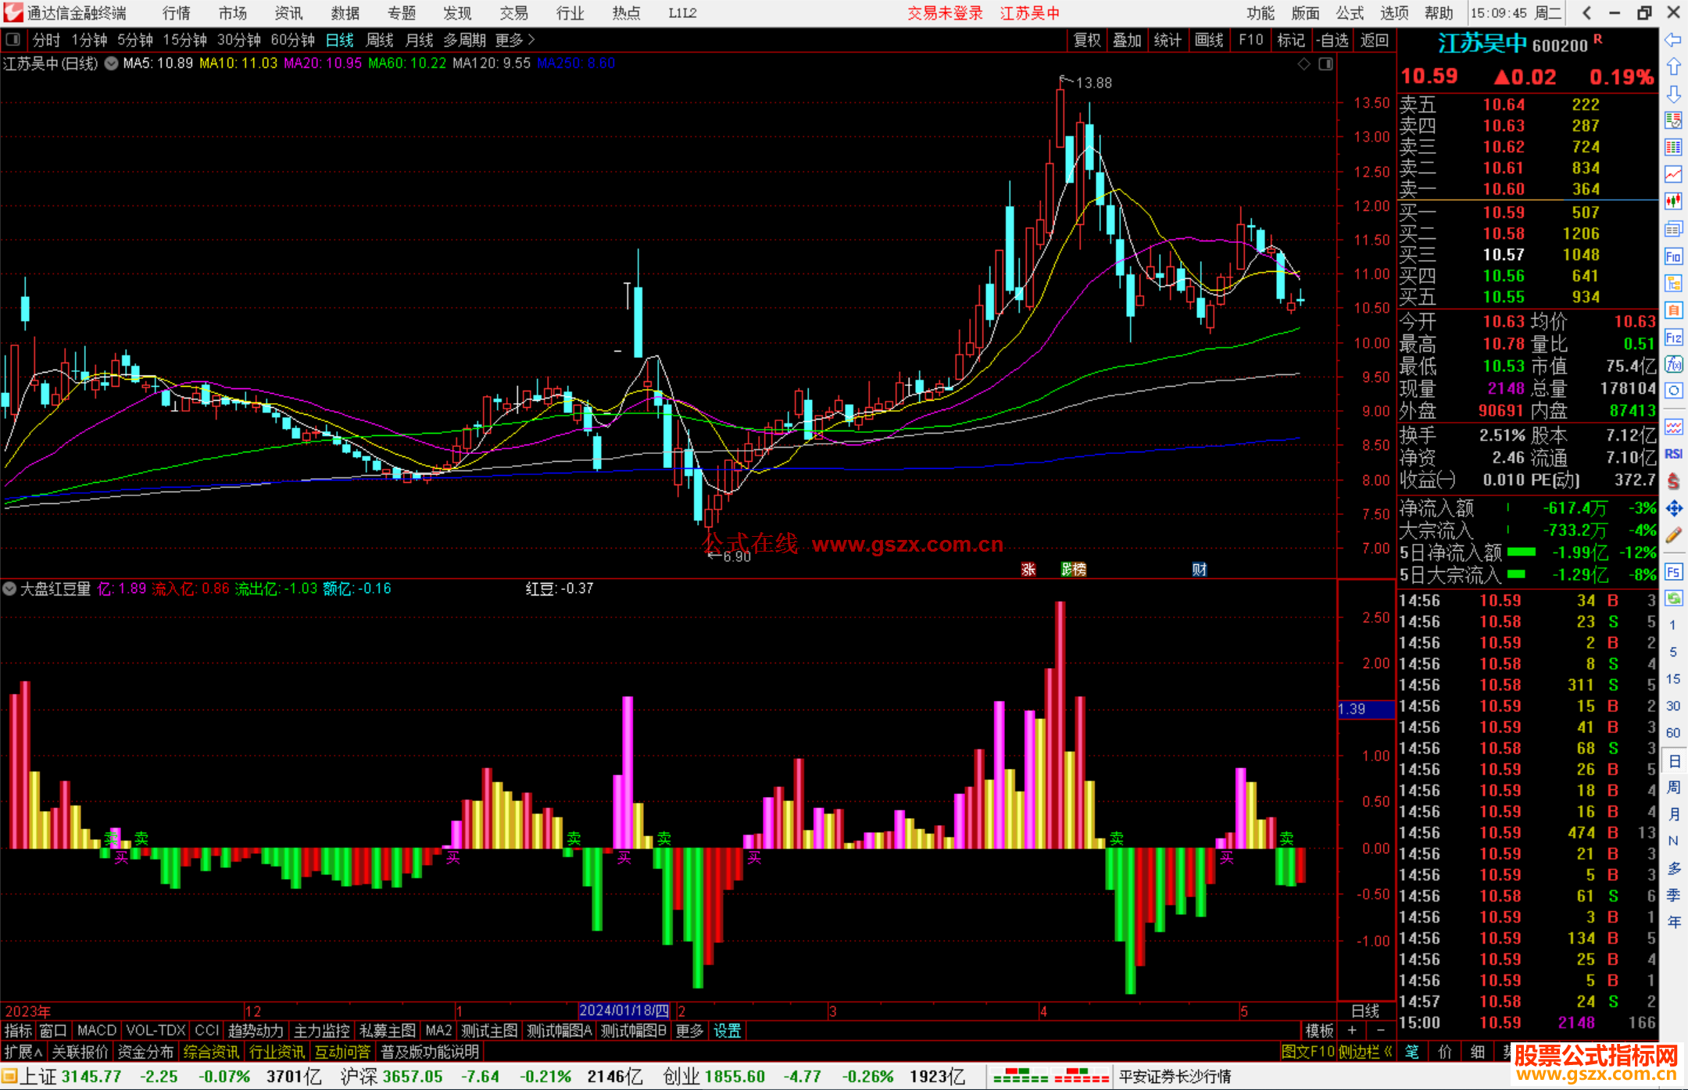Click the green refresh sidebar icon
The image size is (1688, 1090).
tap(1673, 599)
